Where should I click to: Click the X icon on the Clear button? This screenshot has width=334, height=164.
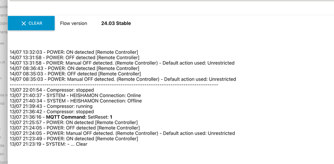24,23
